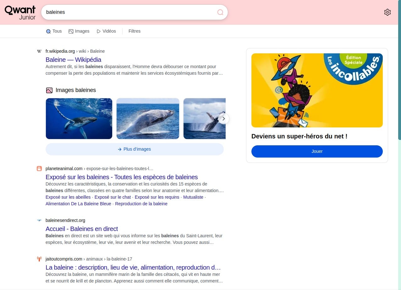Open the Baleine — Wikipédia result

click(73, 60)
